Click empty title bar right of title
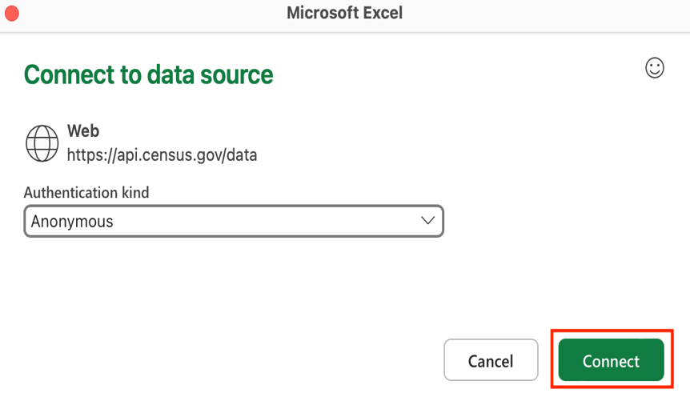 click(544, 14)
